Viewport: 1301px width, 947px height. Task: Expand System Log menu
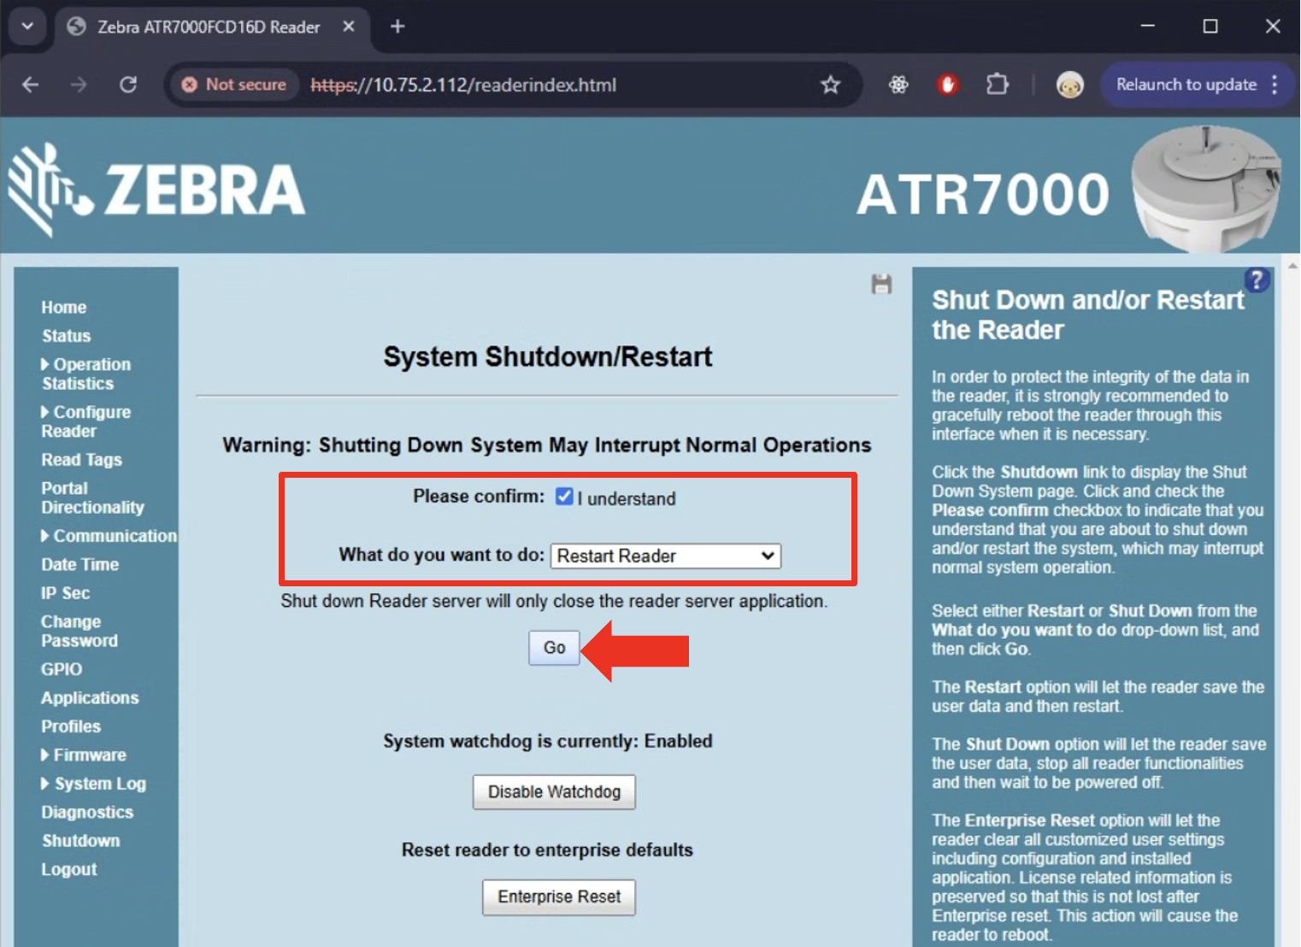[x=93, y=784]
